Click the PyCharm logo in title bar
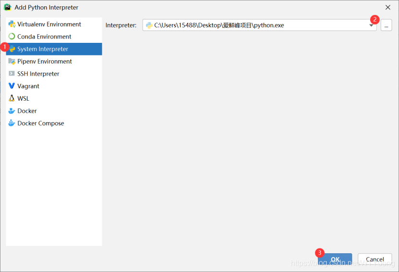 8,7
